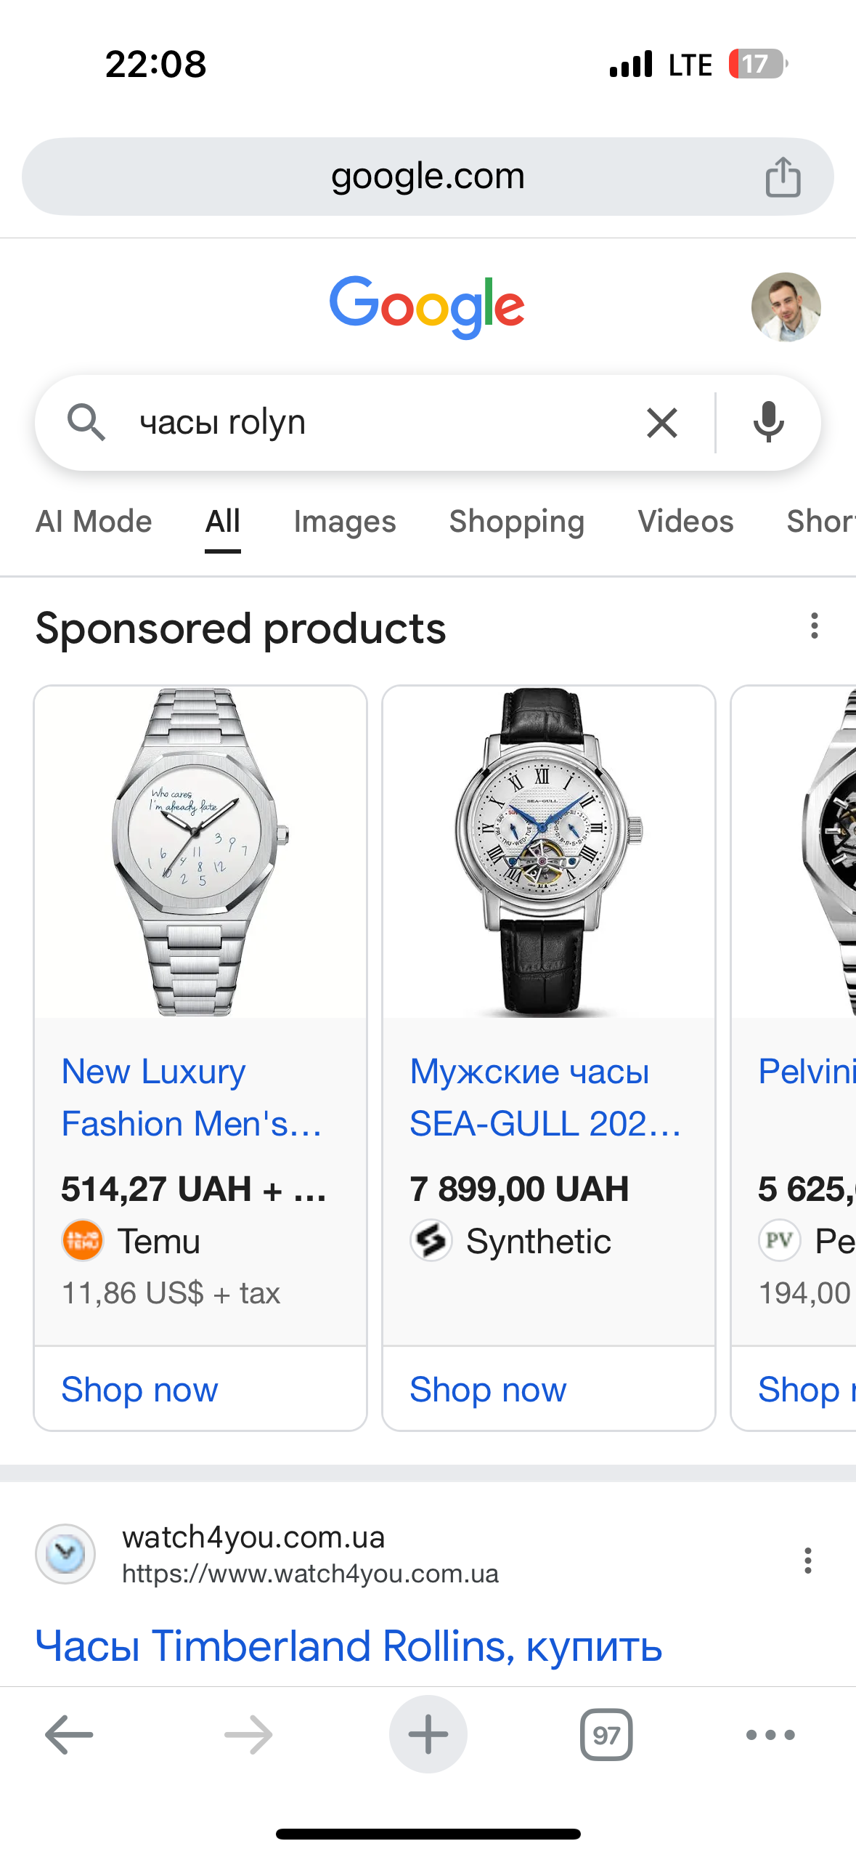856x1857 pixels.
Task: Click Shop now under Temu watch
Action: (x=139, y=1390)
